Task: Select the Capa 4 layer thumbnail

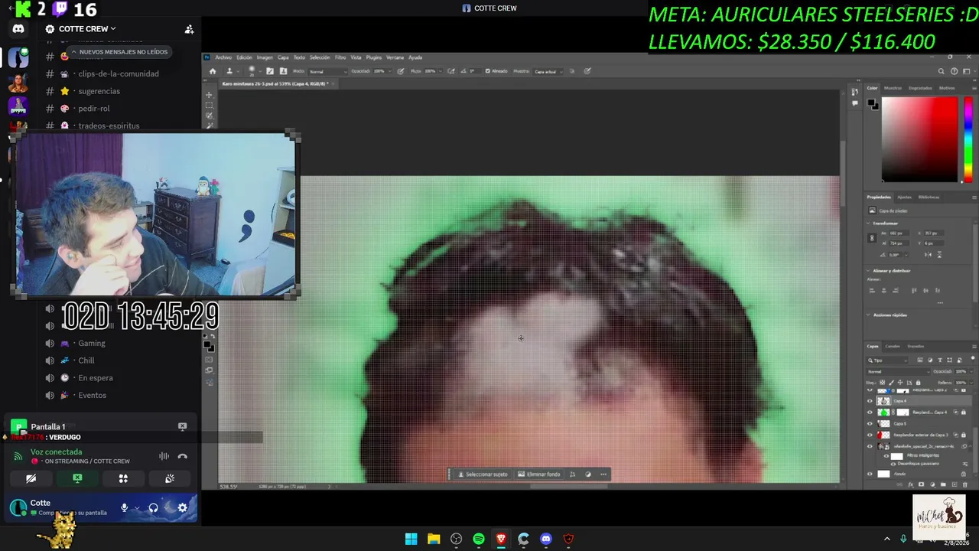Action: tap(884, 401)
